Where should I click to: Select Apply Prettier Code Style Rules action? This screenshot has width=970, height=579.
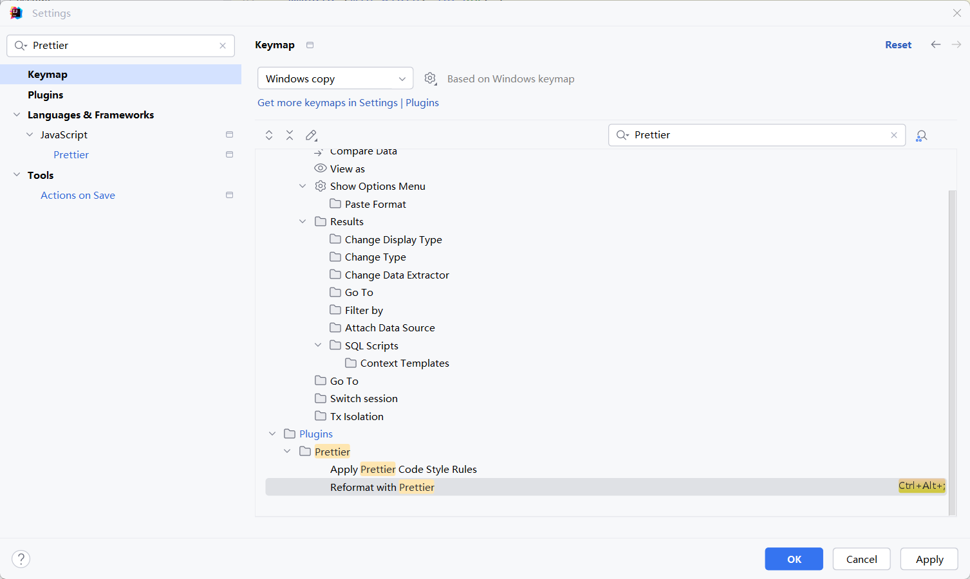[x=403, y=470]
